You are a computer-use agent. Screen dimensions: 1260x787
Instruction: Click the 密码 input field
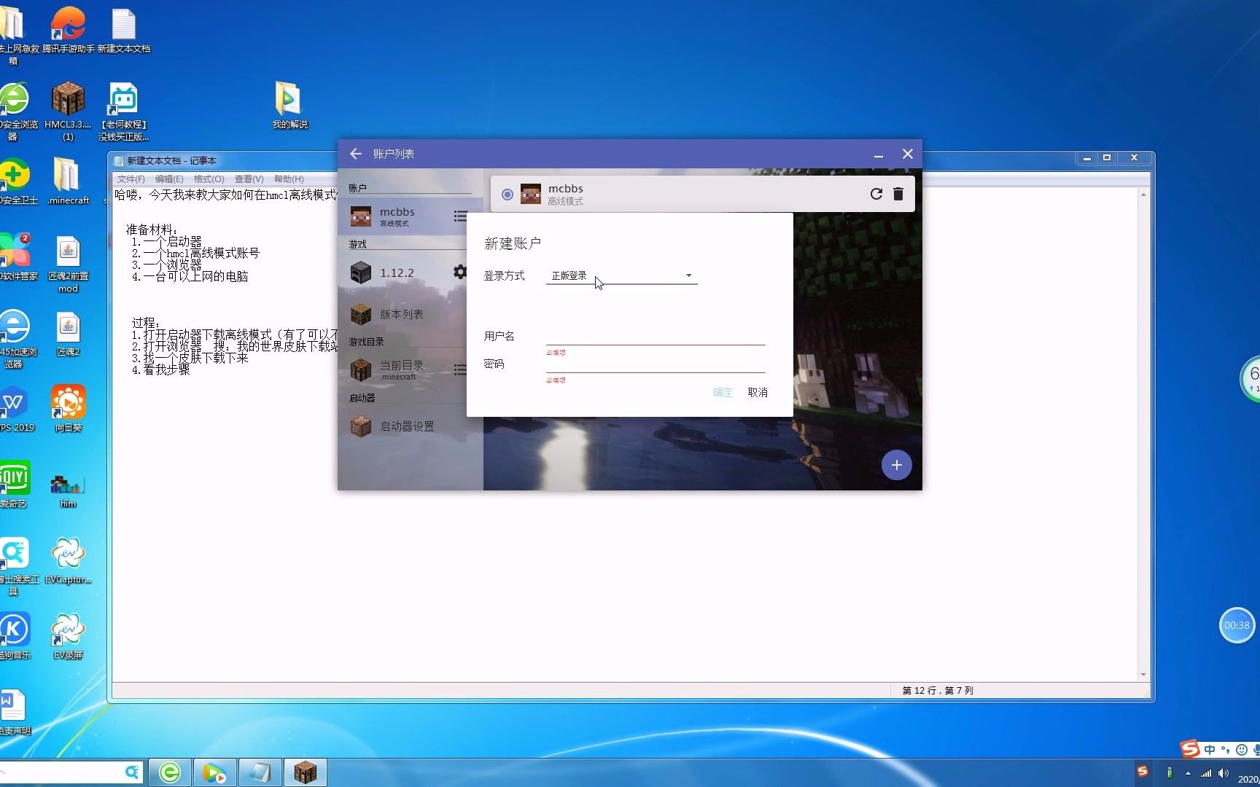(656, 364)
